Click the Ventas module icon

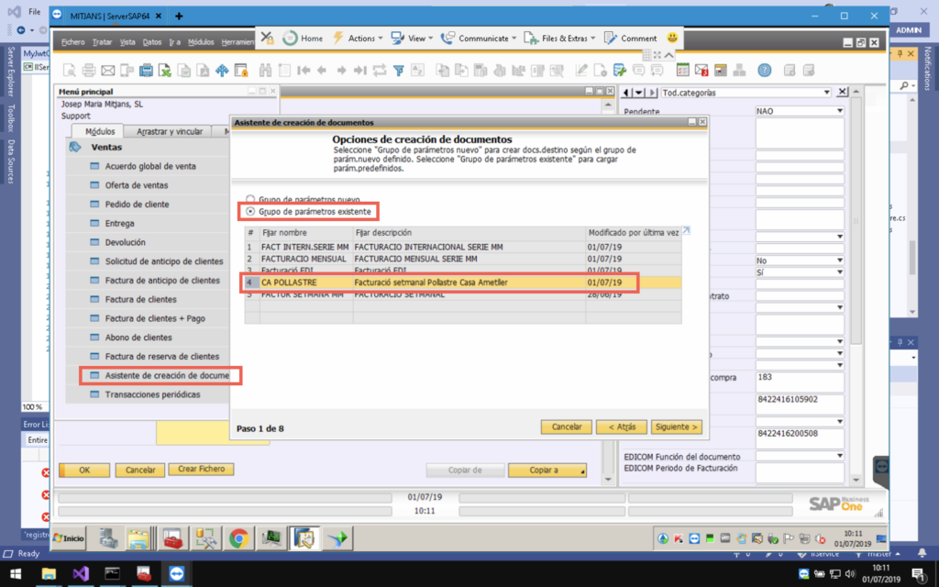tap(75, 147)
